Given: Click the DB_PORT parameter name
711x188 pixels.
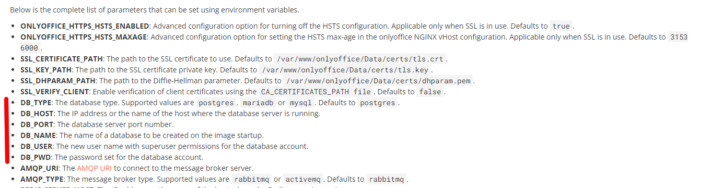Looking at the screenshot, I should [38, 124].
